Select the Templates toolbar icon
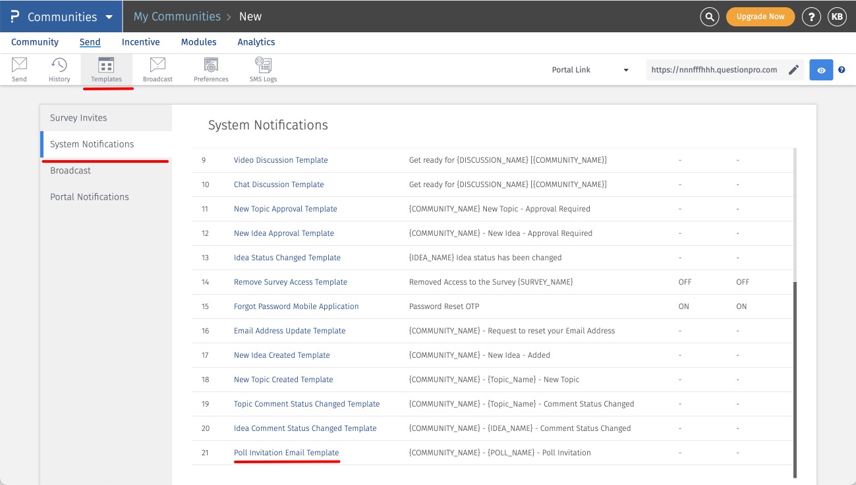Viewport: 856px width, 485px height. click(x=106, y=65)
